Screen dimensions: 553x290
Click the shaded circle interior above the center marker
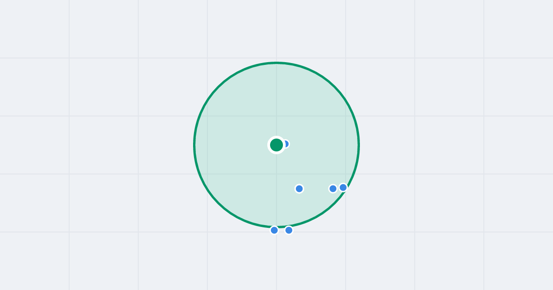276,101
